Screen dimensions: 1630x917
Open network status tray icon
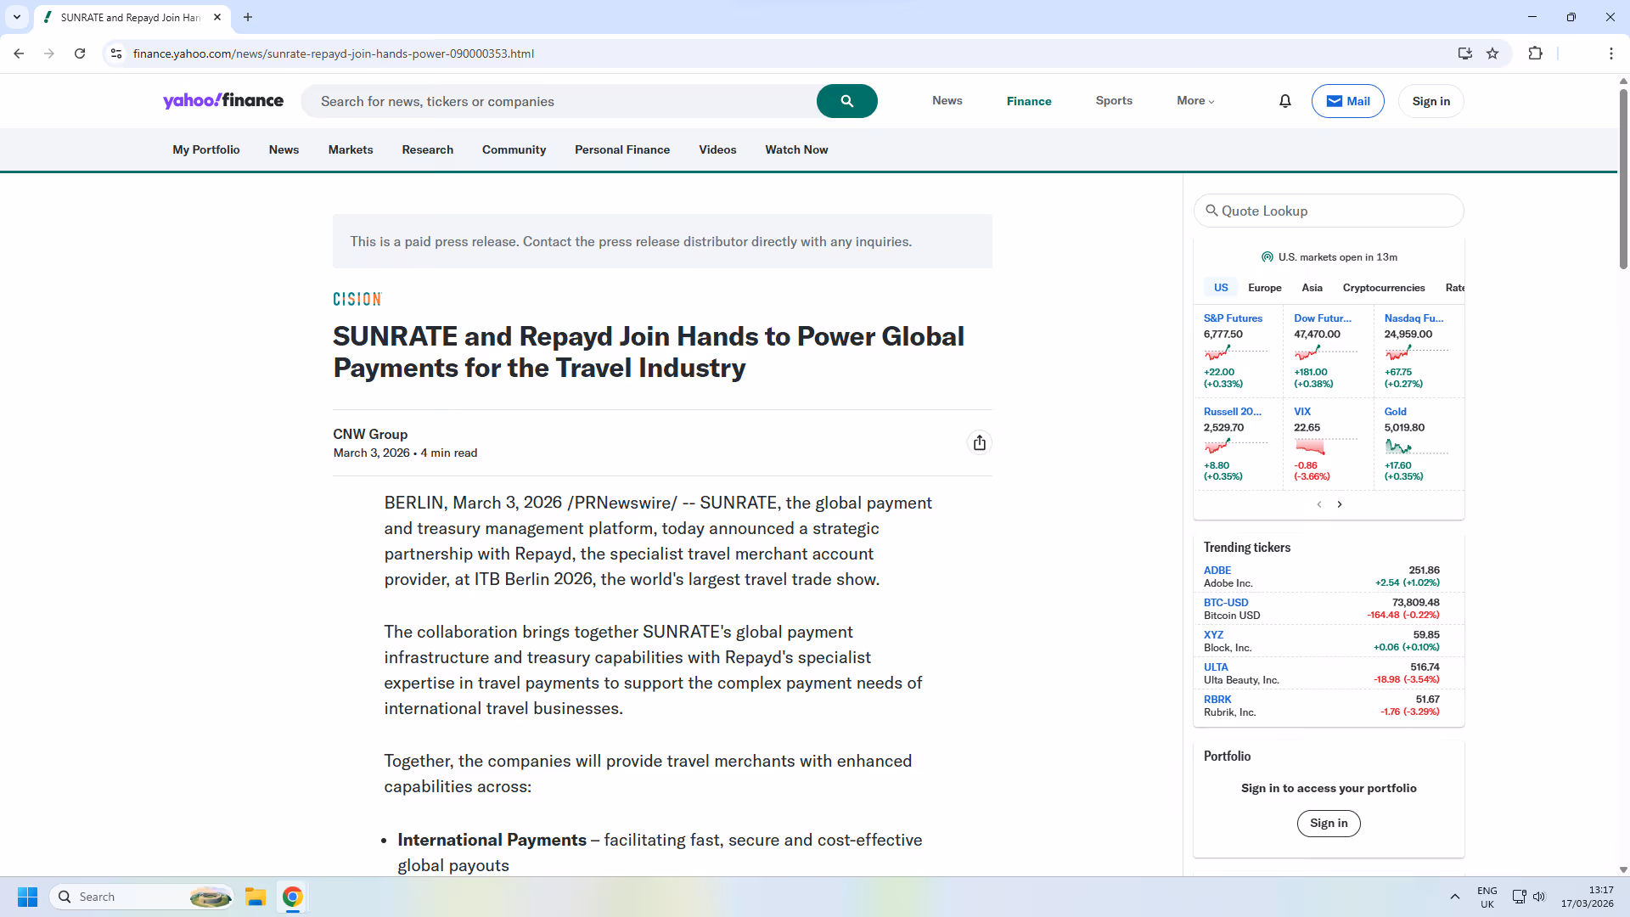(1519, 897)
